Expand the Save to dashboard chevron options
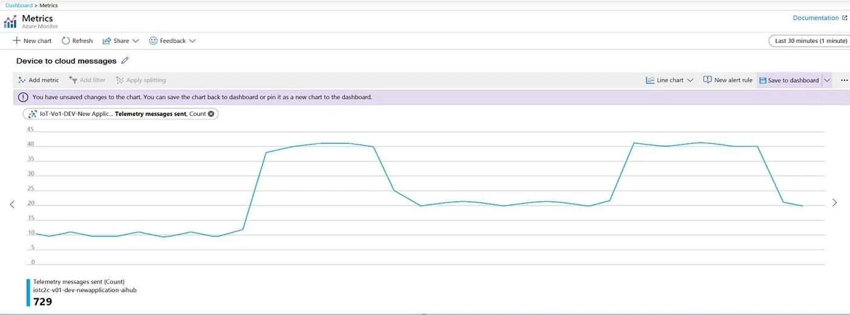The height and width of the screenshot is (315, 850). click(x=827, y=80)
